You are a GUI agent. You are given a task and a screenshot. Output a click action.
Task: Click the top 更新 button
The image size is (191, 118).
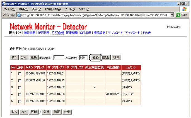tap(34, 58)
